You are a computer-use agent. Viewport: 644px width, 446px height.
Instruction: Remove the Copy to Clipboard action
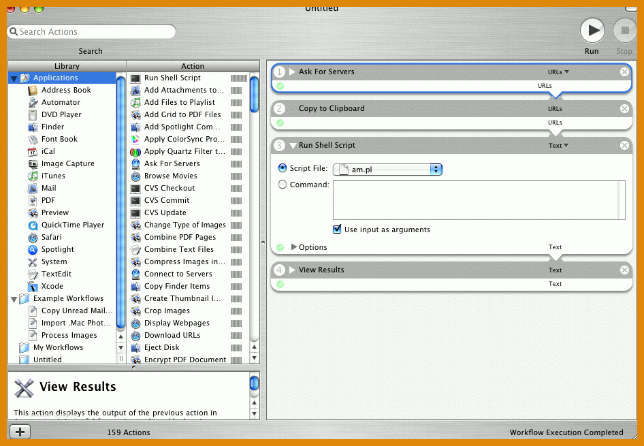point(624,108)
